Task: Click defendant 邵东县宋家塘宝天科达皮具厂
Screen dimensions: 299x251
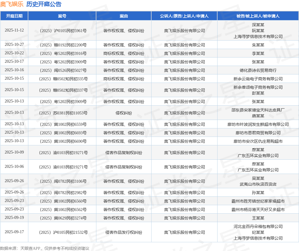Action: [x=258, y=110]
